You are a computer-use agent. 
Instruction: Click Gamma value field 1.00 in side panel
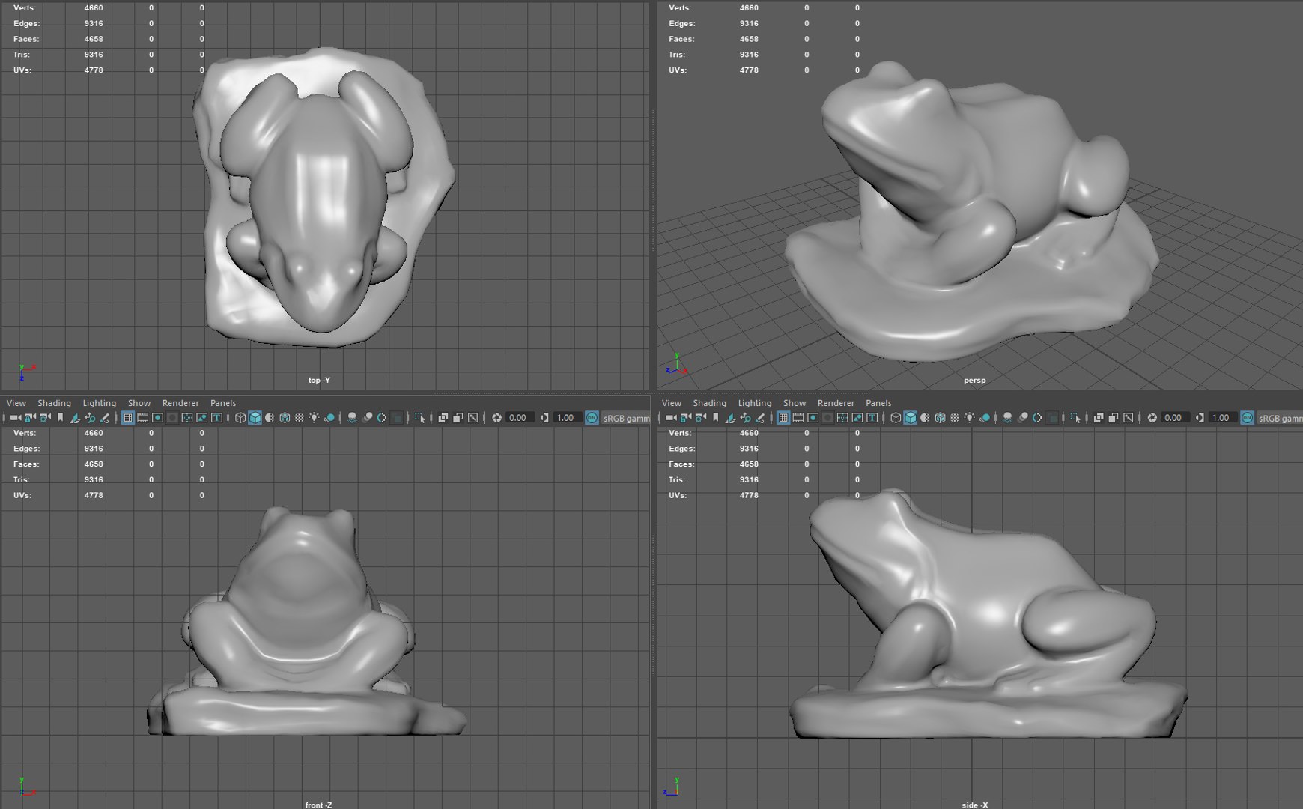point(1221,418)
